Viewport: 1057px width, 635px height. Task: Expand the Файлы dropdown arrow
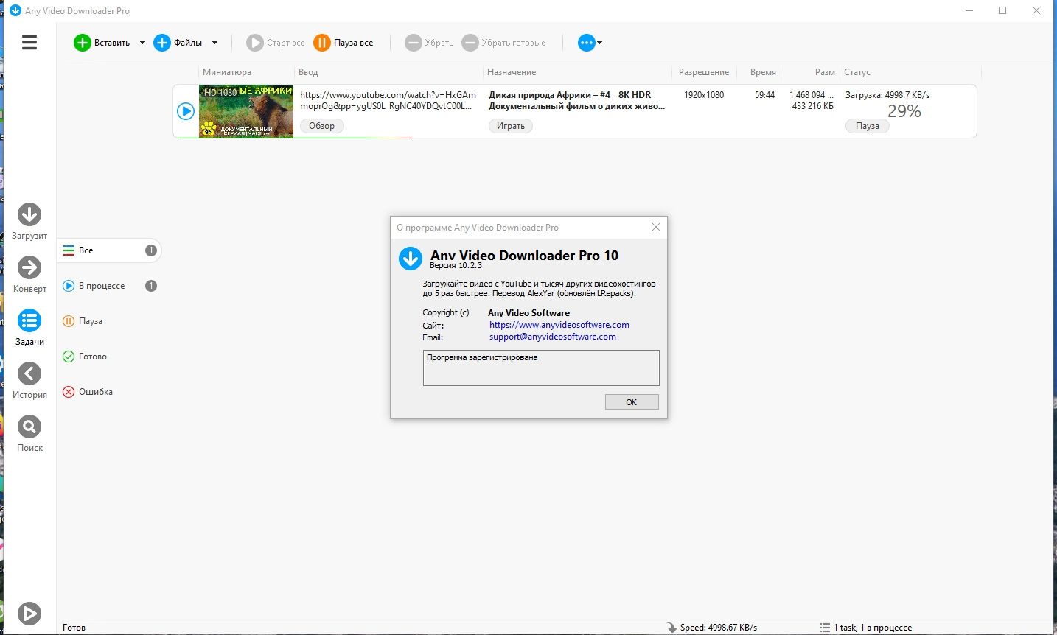pos(214,43)
